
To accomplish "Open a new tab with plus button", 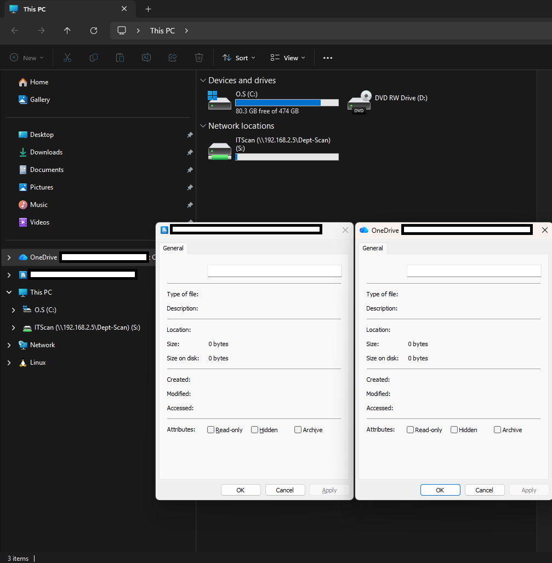I will [148, 9].
